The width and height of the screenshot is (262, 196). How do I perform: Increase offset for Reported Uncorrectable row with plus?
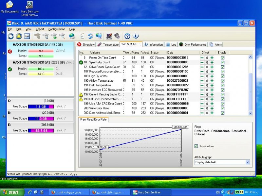[x=212, y=72]
